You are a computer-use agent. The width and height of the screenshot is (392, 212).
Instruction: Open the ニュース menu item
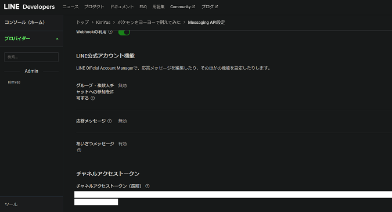(70, 7)
